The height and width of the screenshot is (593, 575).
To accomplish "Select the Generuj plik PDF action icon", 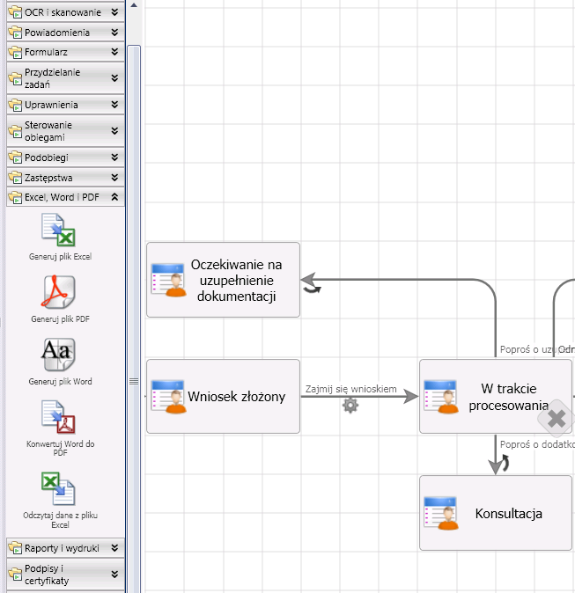I will [x=58, y=292].
